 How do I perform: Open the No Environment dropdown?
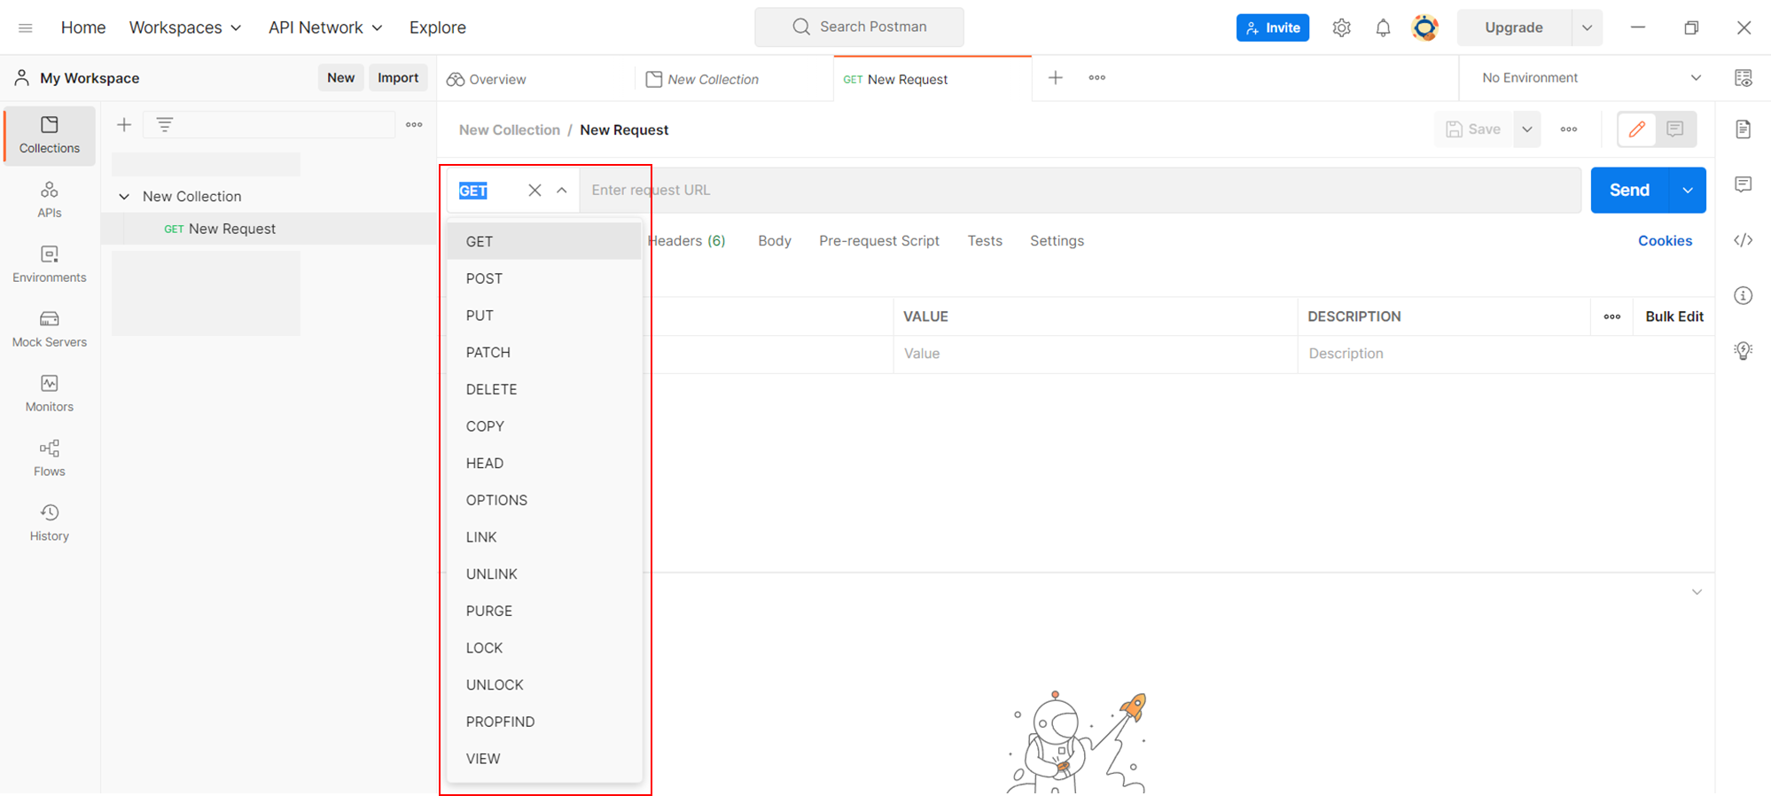coord(1591,78)
